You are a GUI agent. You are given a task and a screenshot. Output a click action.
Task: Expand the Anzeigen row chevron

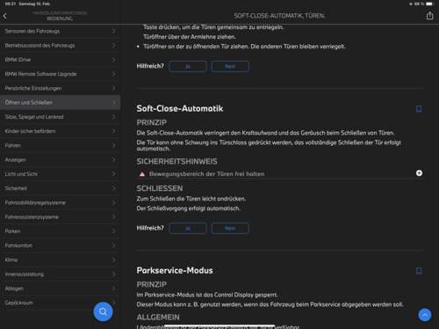click(114, 160)
